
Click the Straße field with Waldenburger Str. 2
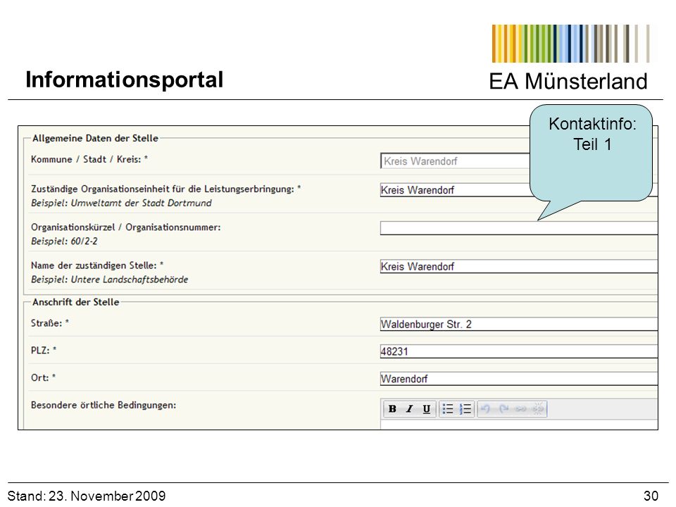(519, 324)
